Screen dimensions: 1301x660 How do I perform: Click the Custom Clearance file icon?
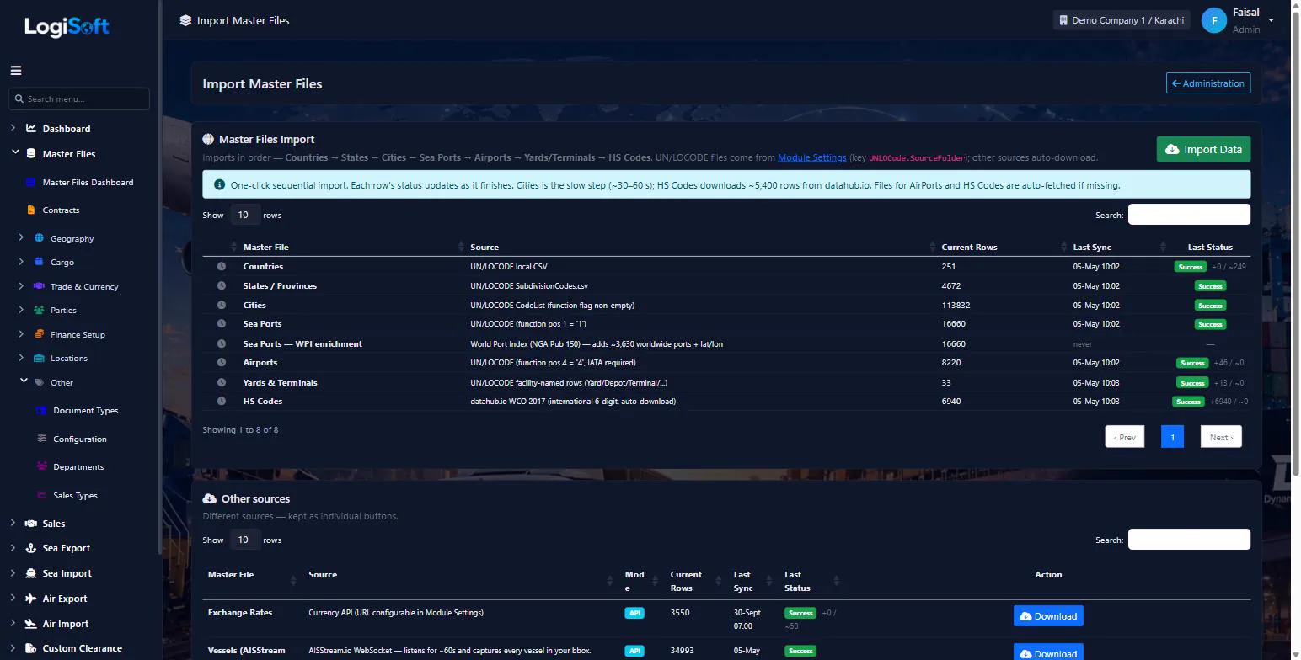31,648
